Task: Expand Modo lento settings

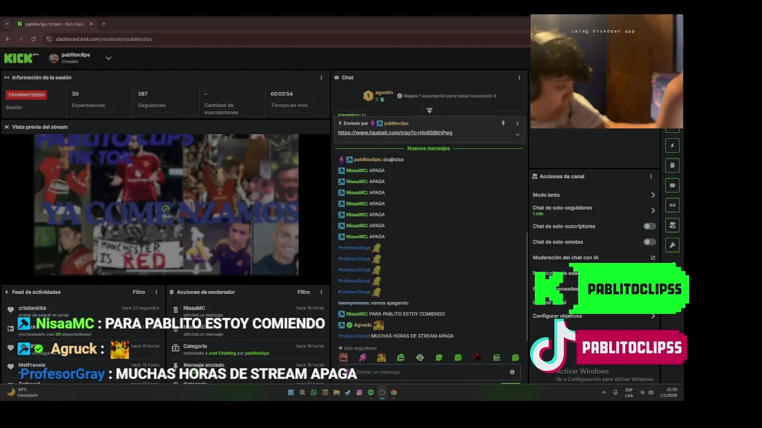Action: point(652,195)
